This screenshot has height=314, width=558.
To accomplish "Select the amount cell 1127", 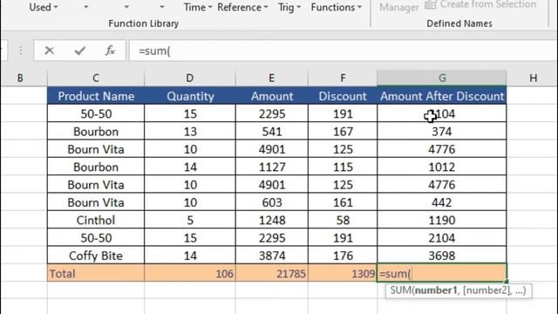I will coord(271,167).
